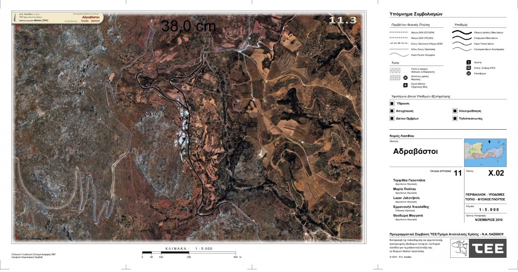Click the Αδραβάστοι settlement title
Screen dimensions: 518x272
[x=415, y=152]
